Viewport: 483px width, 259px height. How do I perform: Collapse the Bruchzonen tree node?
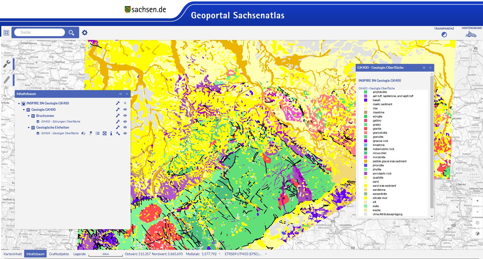(29, 116)
